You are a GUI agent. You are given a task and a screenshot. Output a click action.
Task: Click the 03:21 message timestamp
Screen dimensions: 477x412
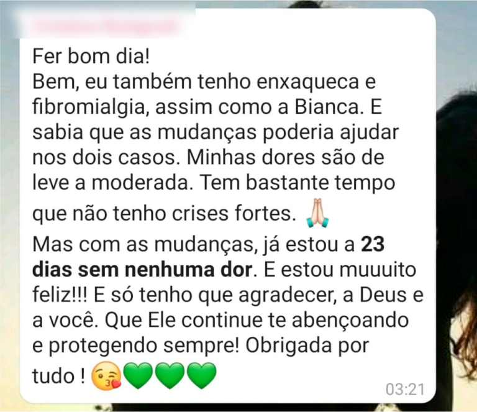click(405, 389)
